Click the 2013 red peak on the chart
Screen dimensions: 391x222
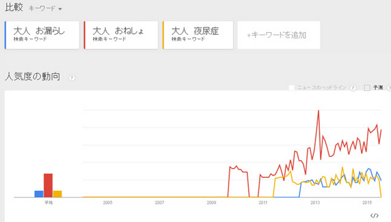coord(318,111)
